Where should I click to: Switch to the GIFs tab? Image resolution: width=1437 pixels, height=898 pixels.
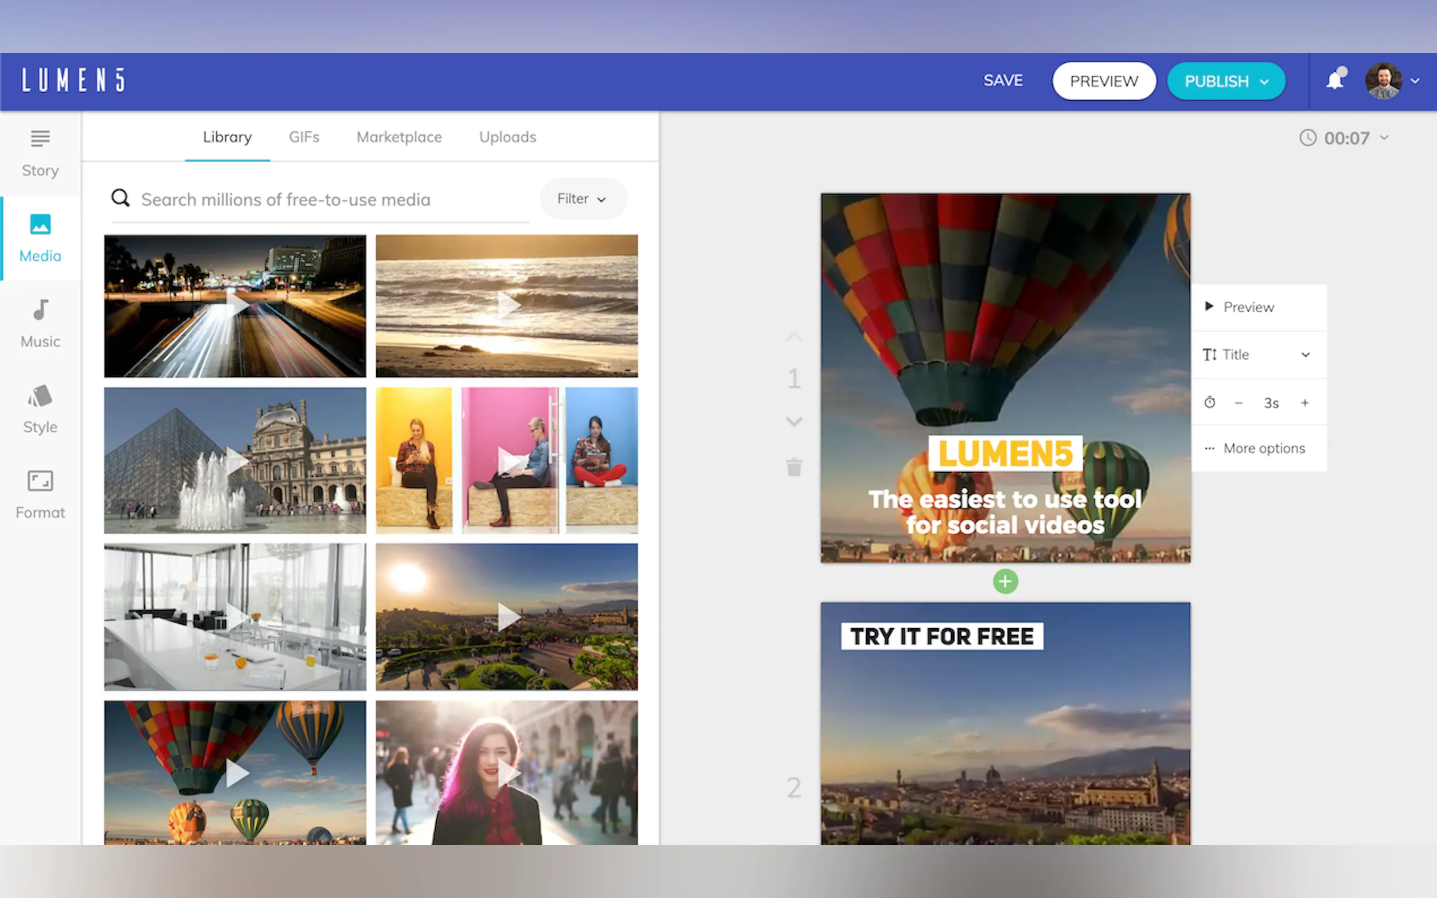point(304,137)
